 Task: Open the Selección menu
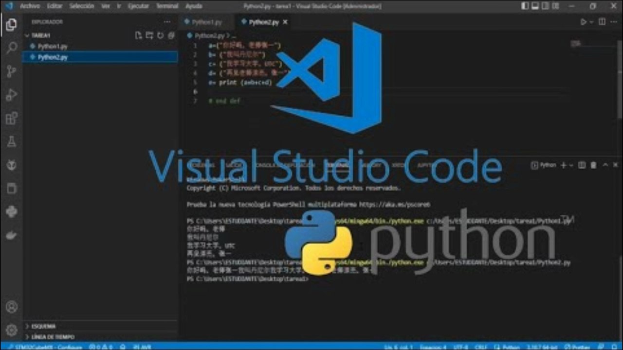(x=82, y=6)
